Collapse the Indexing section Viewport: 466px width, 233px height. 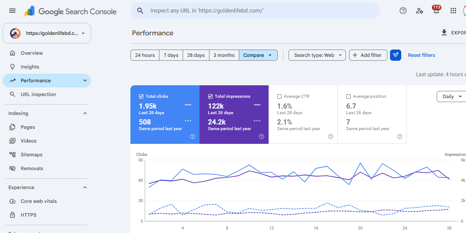(x=85, y=113)
